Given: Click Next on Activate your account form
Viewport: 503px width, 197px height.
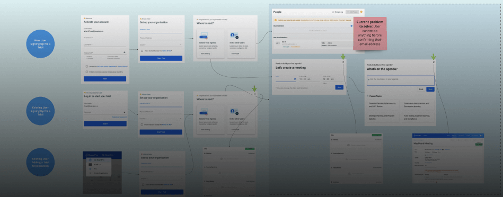Looking at the screenshot, I should [105, 79].
